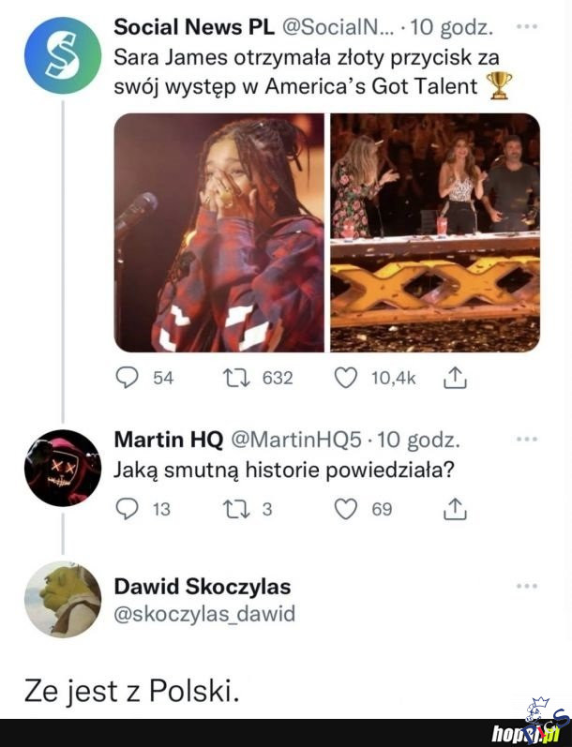Viewport: 572px width, 747px height.
Task: Share Martin HQ's reply
Action: tap(455, 509)
